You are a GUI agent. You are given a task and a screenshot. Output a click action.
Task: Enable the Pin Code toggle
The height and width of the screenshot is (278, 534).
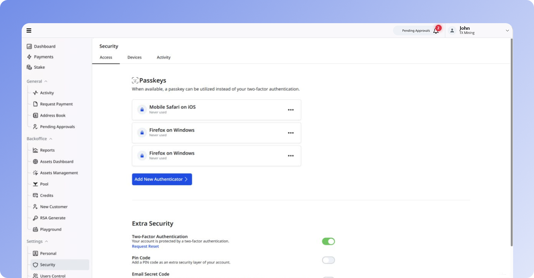click(328, 260)
